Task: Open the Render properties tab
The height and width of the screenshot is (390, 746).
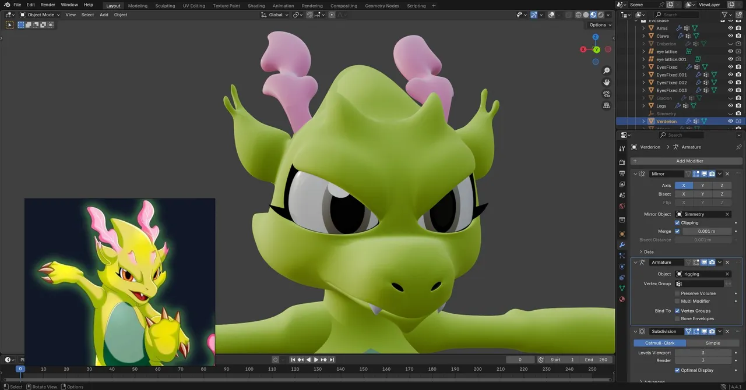Action: tap(622, 162)
